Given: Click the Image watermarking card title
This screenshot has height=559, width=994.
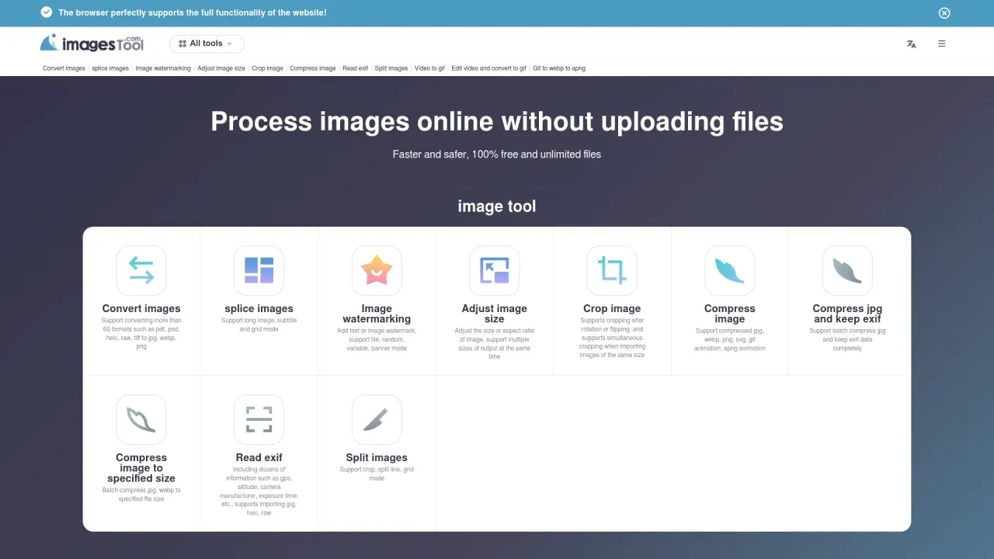Looking at the screenshot, I should click(x=377, y=314).
